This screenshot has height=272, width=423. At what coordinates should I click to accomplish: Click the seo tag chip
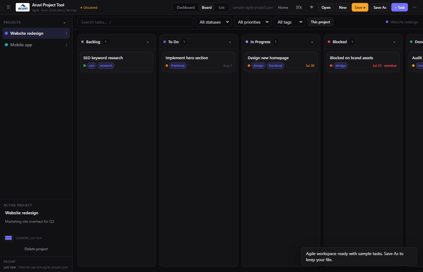[x=92, y=66]
